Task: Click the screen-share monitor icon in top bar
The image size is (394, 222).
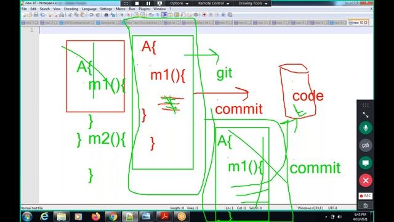Action: 159,3
